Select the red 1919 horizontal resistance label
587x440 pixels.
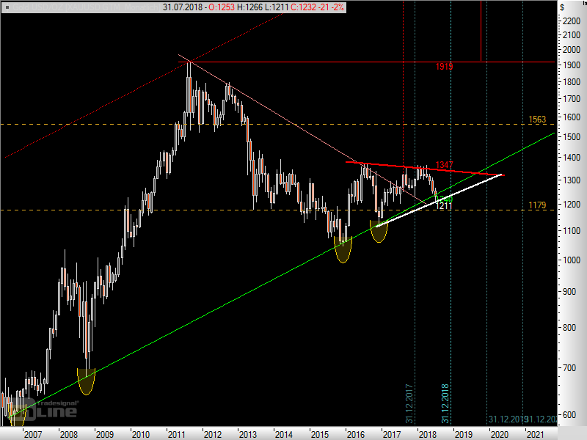443,67
